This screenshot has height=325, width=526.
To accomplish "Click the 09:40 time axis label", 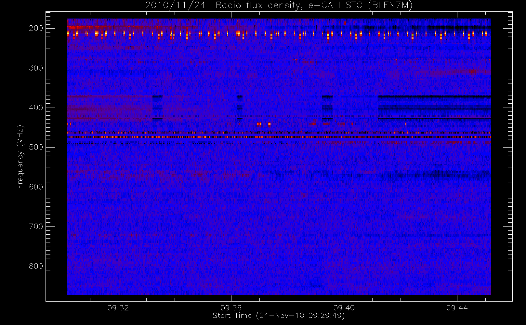I will [344, 308].
